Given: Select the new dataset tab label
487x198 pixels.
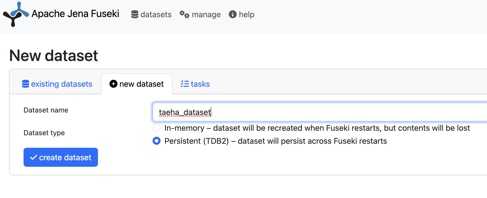Looking at the screenshot, I should click(x=142, y=84).
